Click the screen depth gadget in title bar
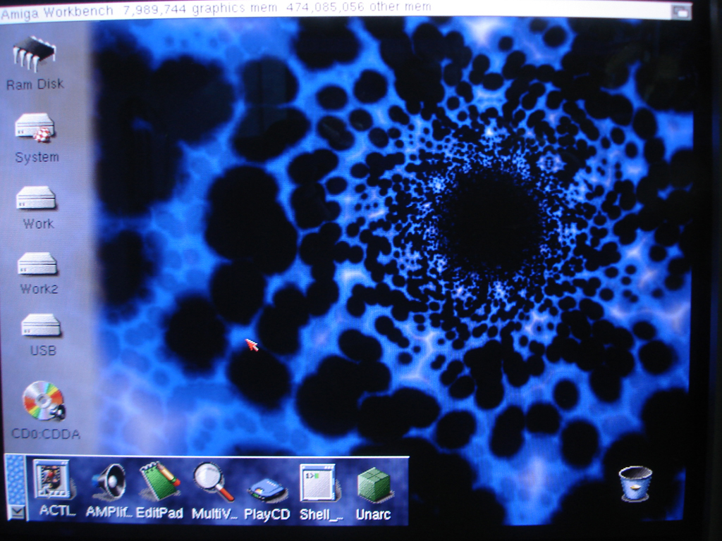Image resolution: width=722 pixels, height=541 pixels. point(680,11)
